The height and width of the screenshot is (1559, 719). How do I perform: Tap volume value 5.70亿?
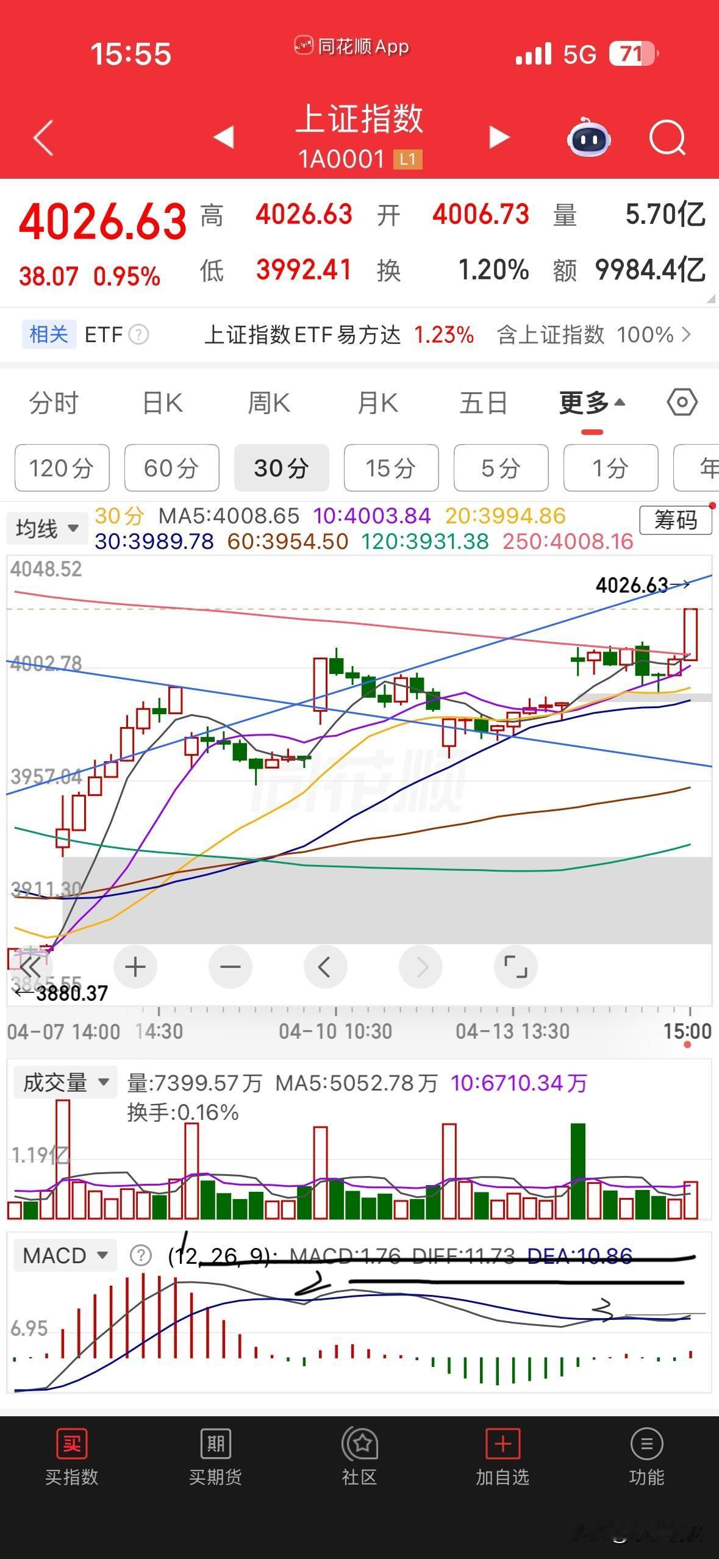point(665,215)
